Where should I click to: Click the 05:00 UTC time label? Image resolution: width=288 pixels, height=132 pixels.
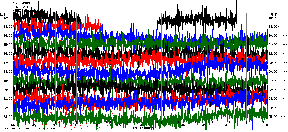(273, 117)
